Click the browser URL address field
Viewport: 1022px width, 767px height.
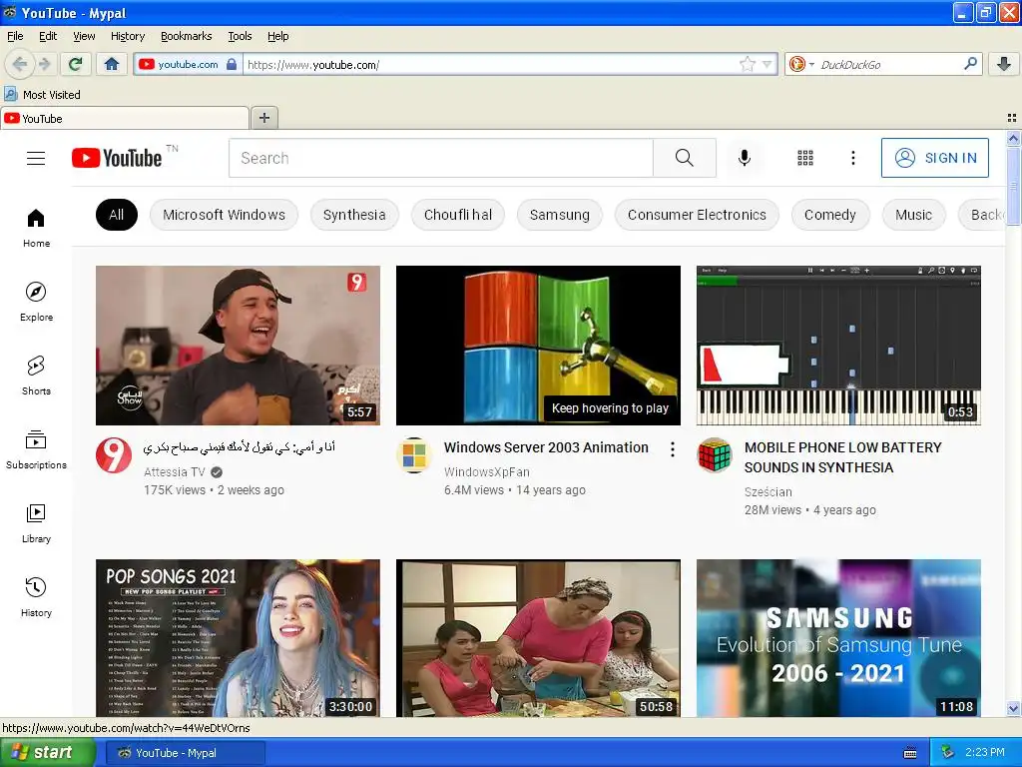[x=490, y=64]
